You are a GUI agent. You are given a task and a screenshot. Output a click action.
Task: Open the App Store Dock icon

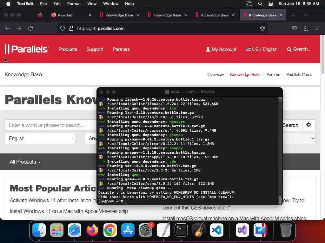(128, 230)
